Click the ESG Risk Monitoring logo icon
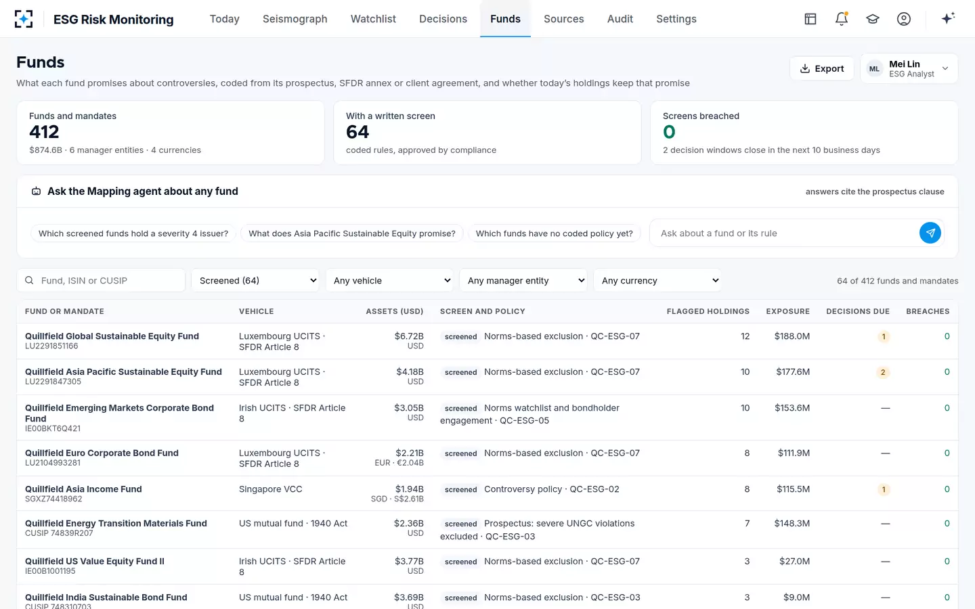Image resolution: width=975 pixels, height=609 pixels. pyautogui.click(x=24, y=19)
